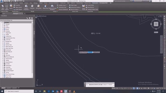Select the Profile View tree item

coord(9,36)
